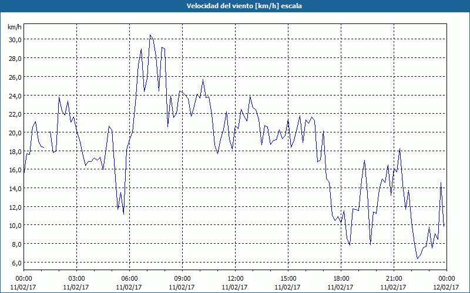Click the 22,0 y-axis label
Image resolution: width=470 pixels, height=293 pixels.
15,114
